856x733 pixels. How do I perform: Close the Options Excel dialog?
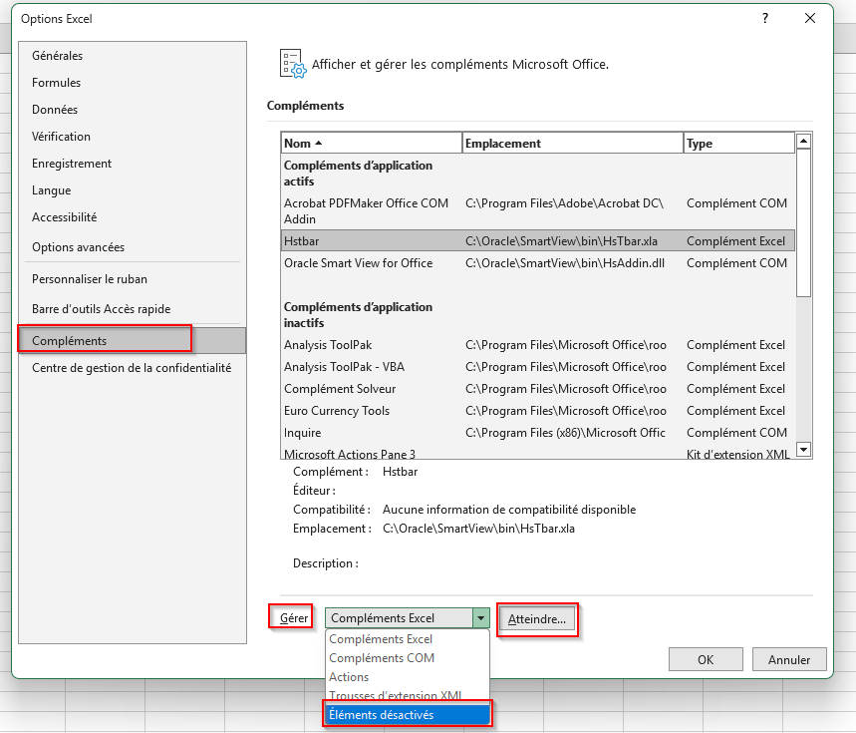tap(810, 19)
